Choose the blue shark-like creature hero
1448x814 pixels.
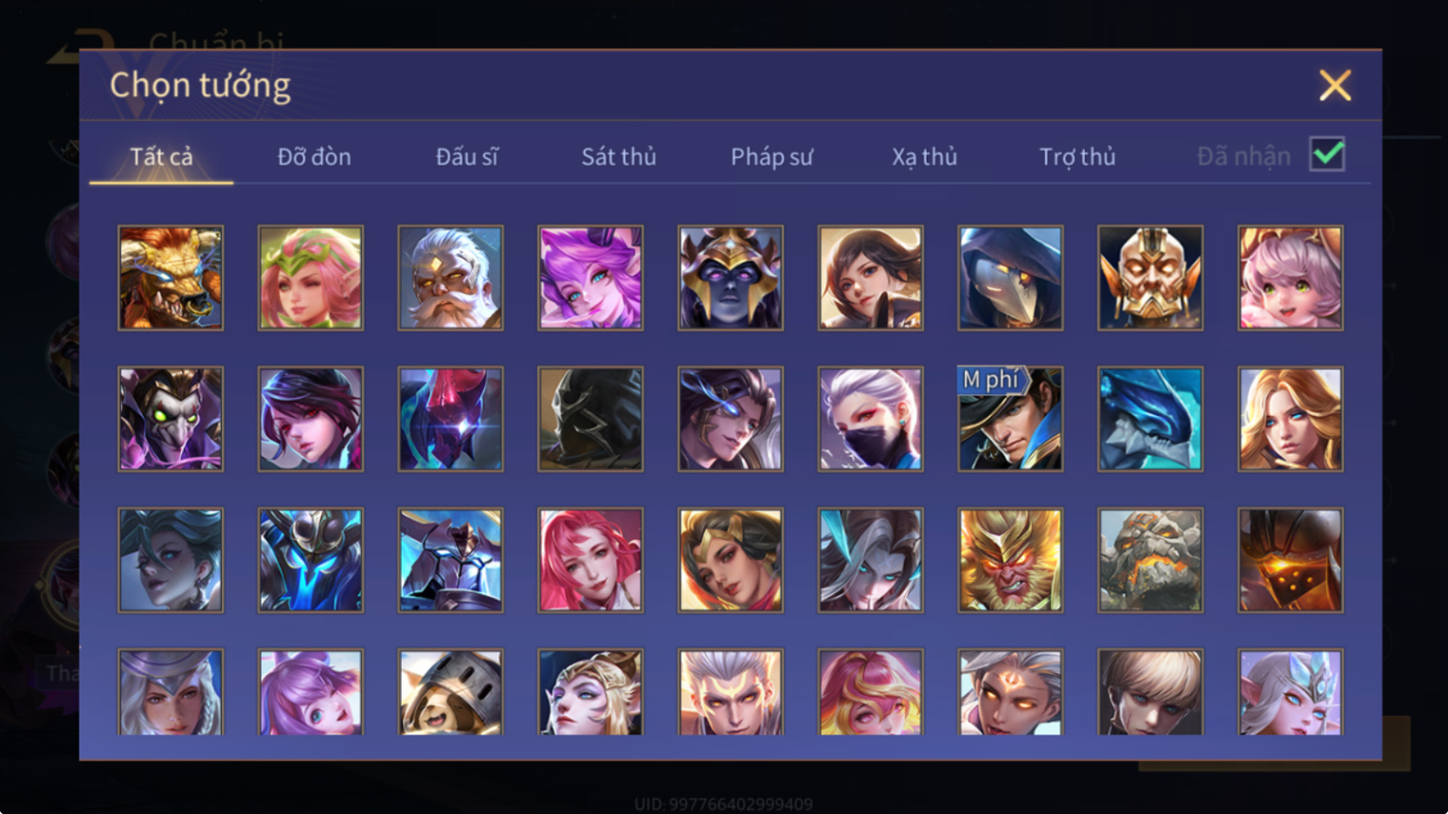click(1149, 419)
